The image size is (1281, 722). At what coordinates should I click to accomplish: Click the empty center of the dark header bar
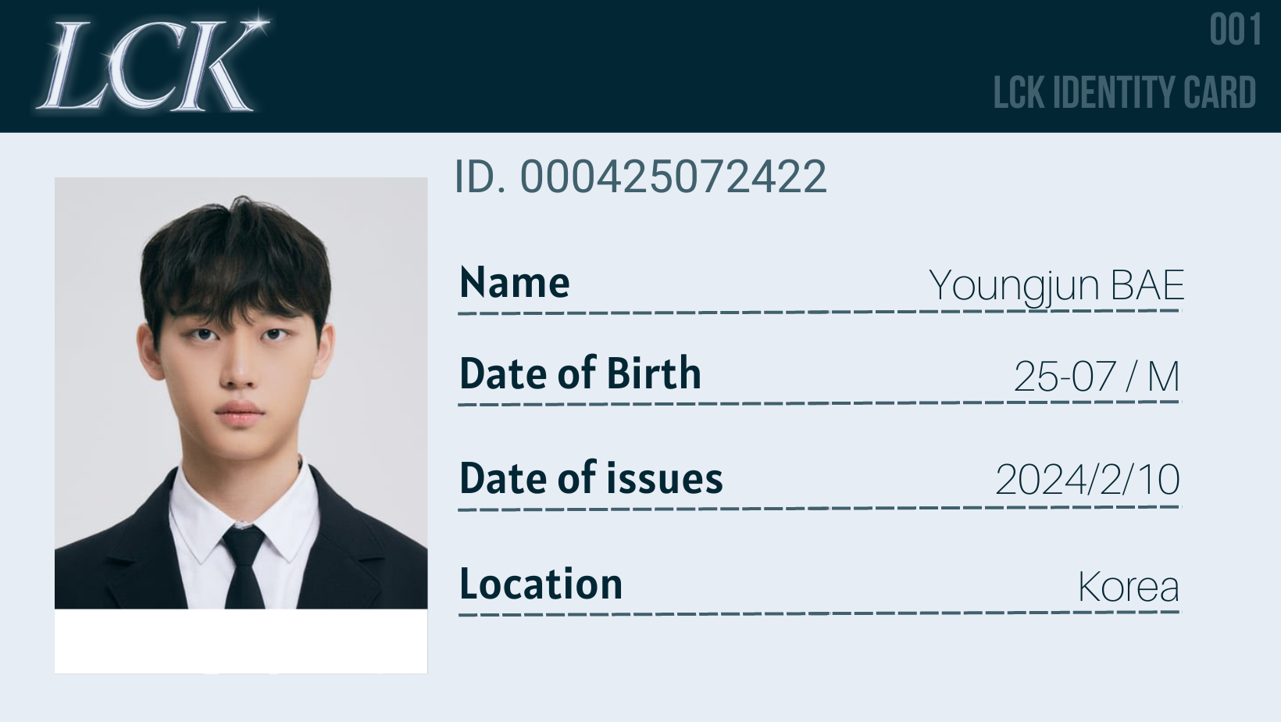[x=625, y=66]
